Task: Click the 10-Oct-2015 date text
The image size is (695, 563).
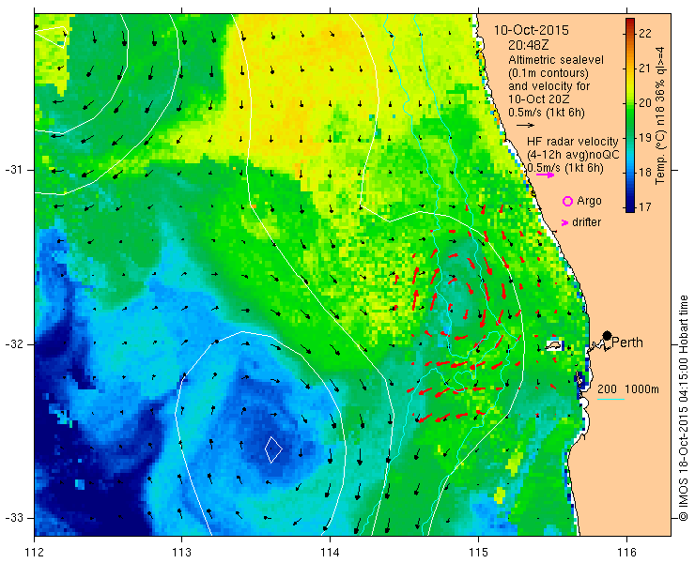Action: point(532,30)
